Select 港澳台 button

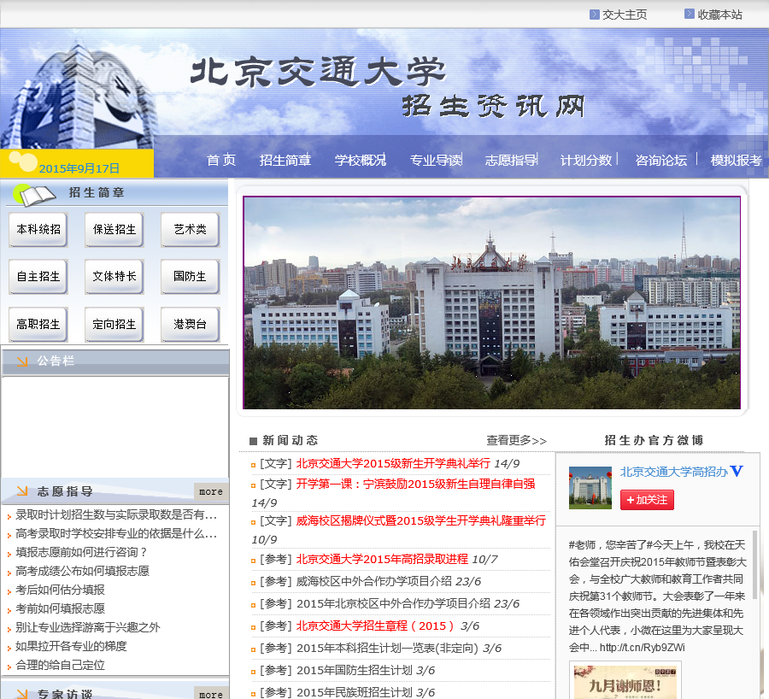point(191,324)
